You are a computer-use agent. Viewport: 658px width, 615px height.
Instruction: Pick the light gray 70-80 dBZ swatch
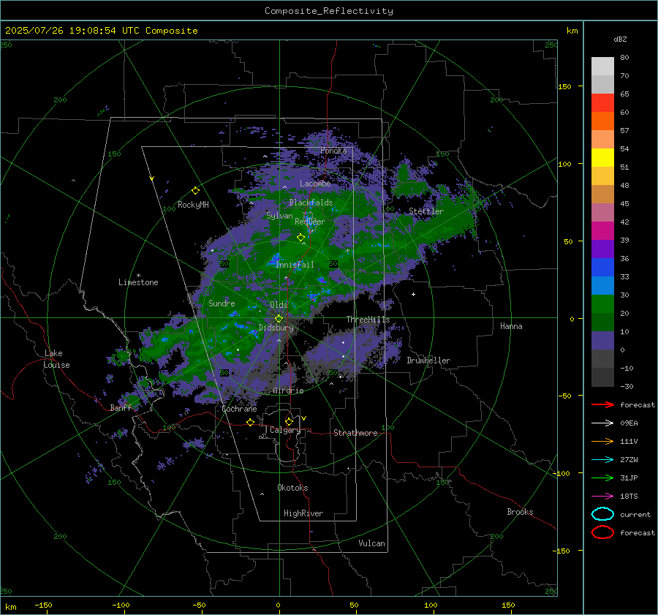602,66
